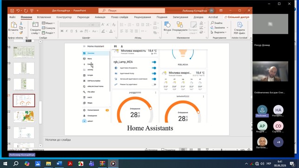The image size is (299, 168).
Task: Open Microsoft Teams from the taskbar
Action: pyautogui.click(x=92, y=164)
